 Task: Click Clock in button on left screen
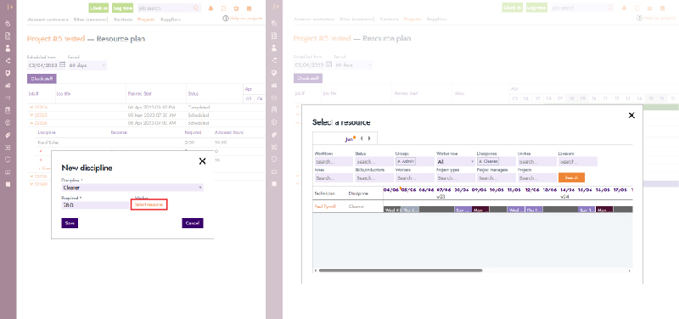99,8
